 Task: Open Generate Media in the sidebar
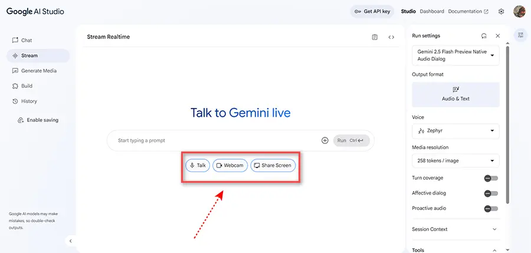(38, 71)
